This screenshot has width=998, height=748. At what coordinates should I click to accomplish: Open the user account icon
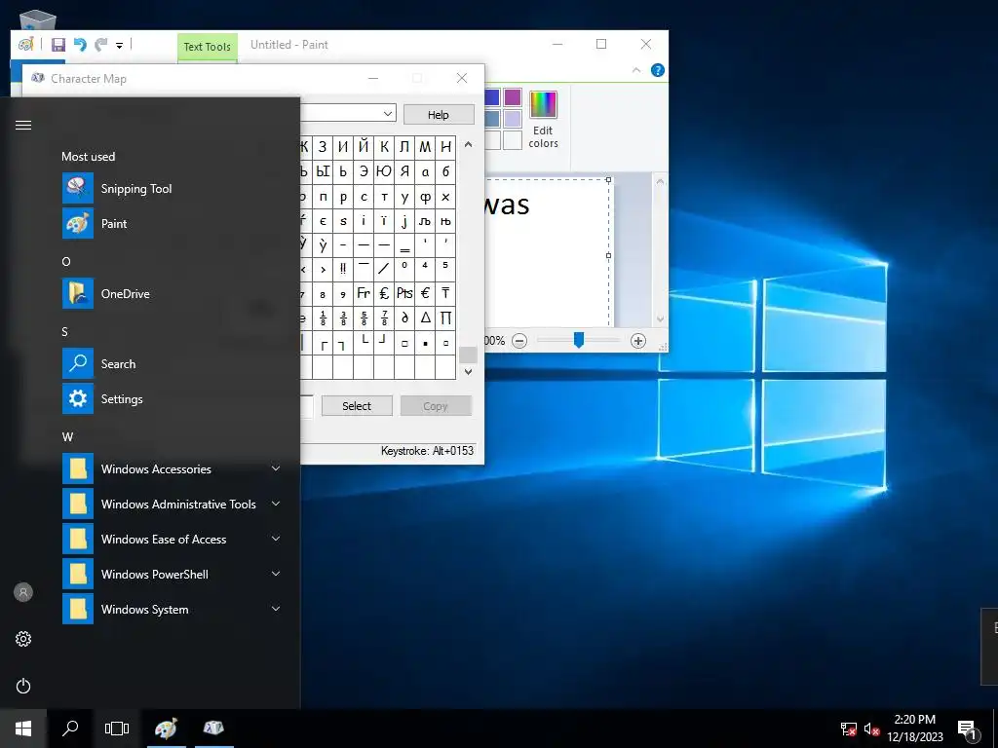23,592
